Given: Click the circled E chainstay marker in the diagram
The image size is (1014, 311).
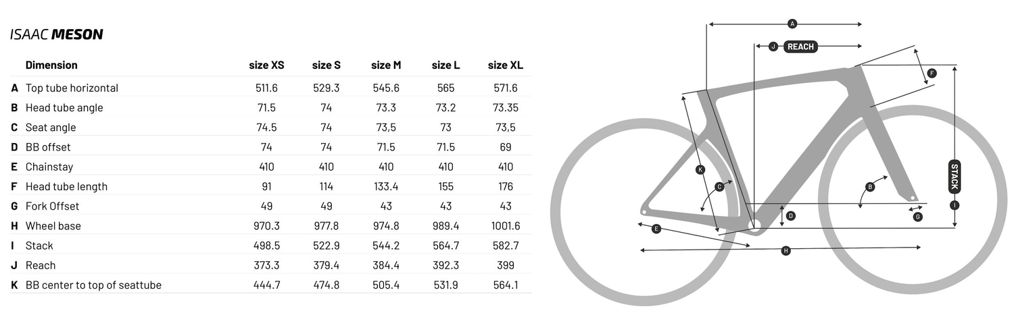Looking at the screenshot, I should pyautogui.click(x=656, y=229).
